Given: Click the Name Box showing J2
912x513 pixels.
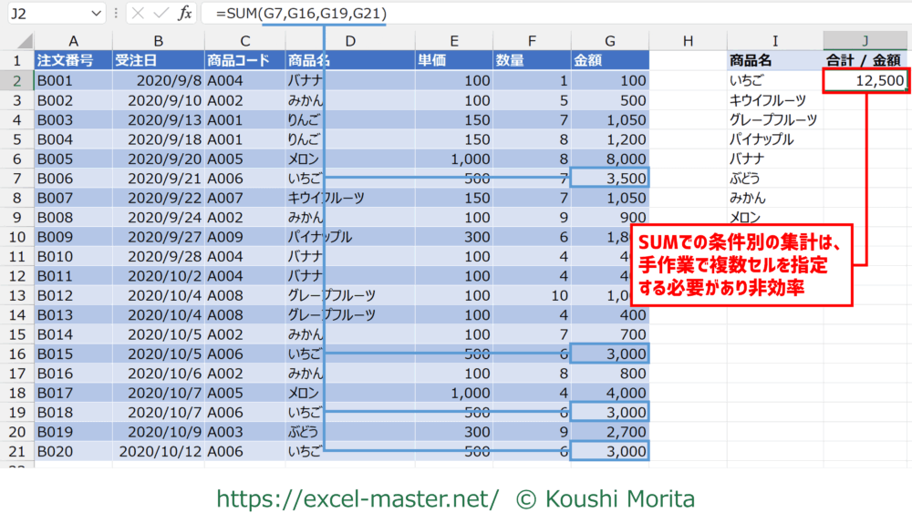Looking at the screenshot, I should [44, 14].
